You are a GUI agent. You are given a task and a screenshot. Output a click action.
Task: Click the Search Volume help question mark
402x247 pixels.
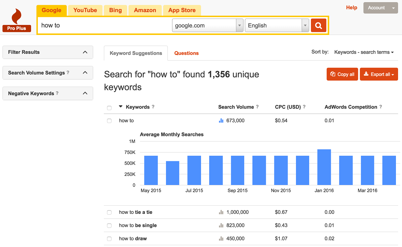(x=258, y=107)
